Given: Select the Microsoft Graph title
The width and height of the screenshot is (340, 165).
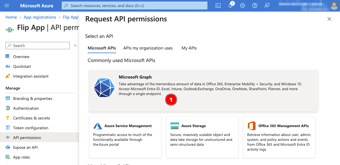Looking at the screenshot, I should click(x=135, y=77).
